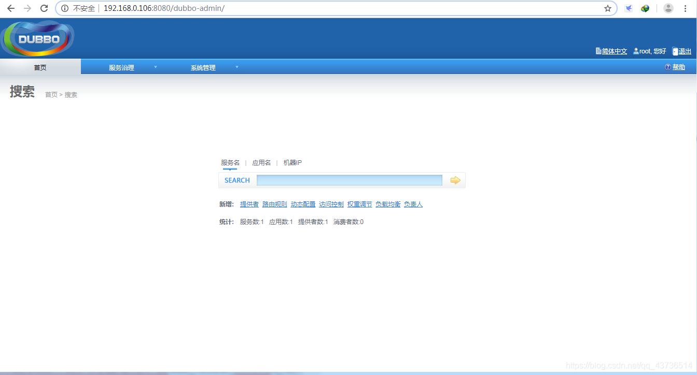Add a new 权重调节
697x375 pixels.
point(360,204)
